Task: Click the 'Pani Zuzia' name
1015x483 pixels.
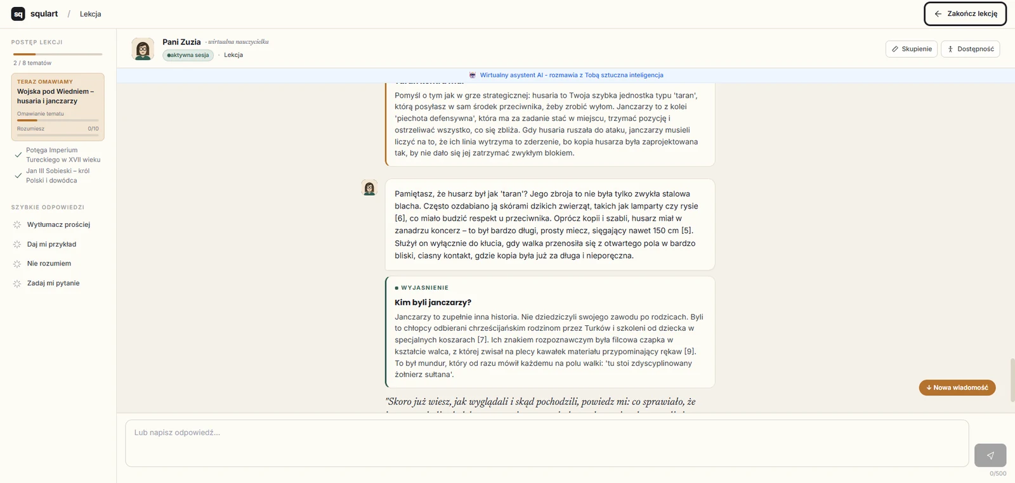Action: pos(181,42)
